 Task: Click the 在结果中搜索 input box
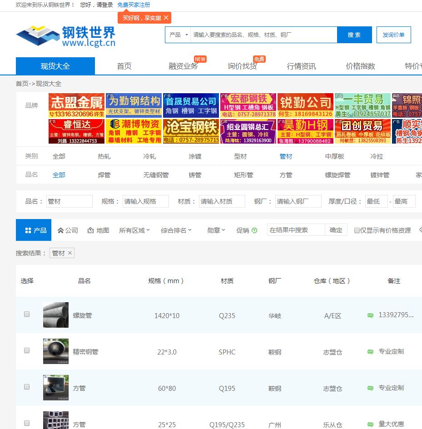coord(296,230)
